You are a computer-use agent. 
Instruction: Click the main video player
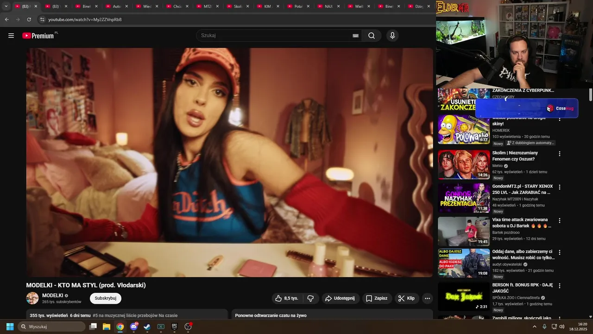click(229, 162)
